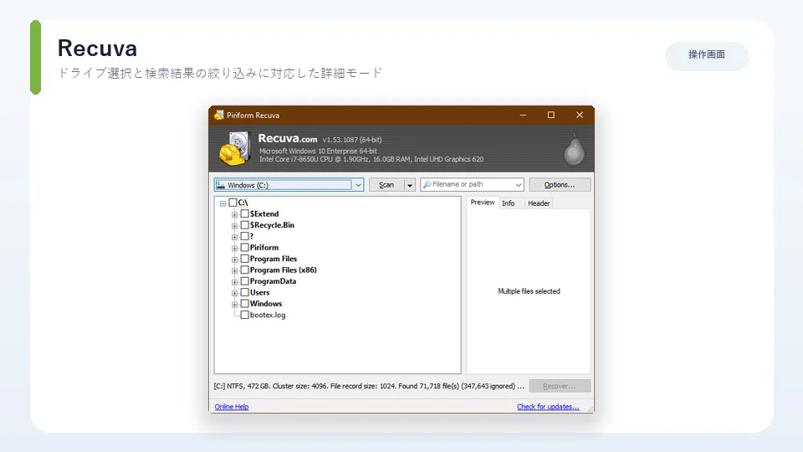Expand the Piriform tree node
This screenshot has height=452, width=803.
point(234,249)
